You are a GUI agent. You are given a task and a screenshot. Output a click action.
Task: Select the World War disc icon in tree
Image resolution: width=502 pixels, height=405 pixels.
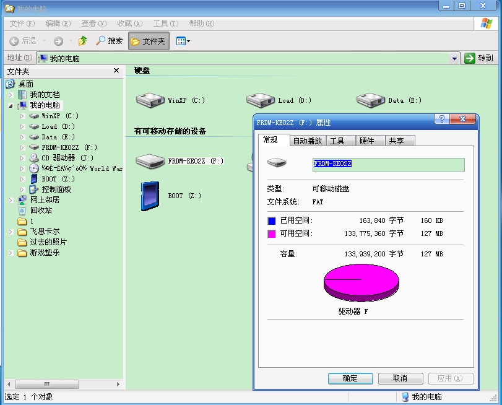(34, 168)
